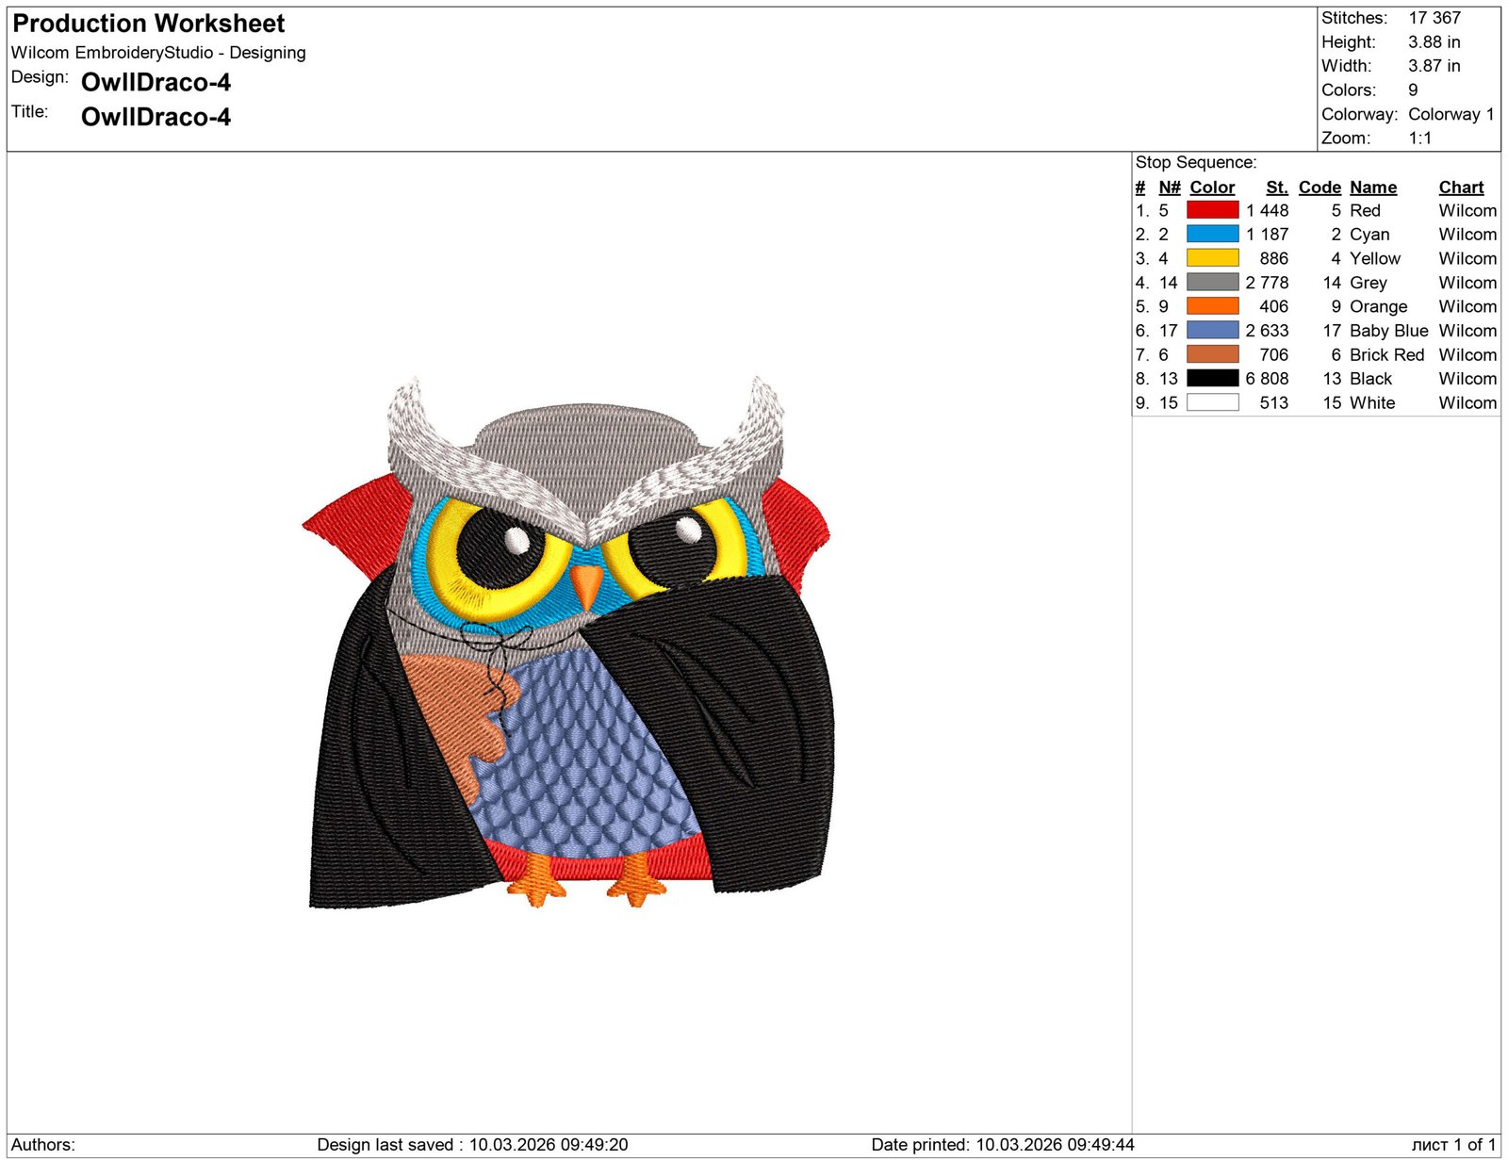The width and height of the screenshot is (1508, 1160).
Task: Select the Cyan color swatch
Action: [x=1212, y=234]
